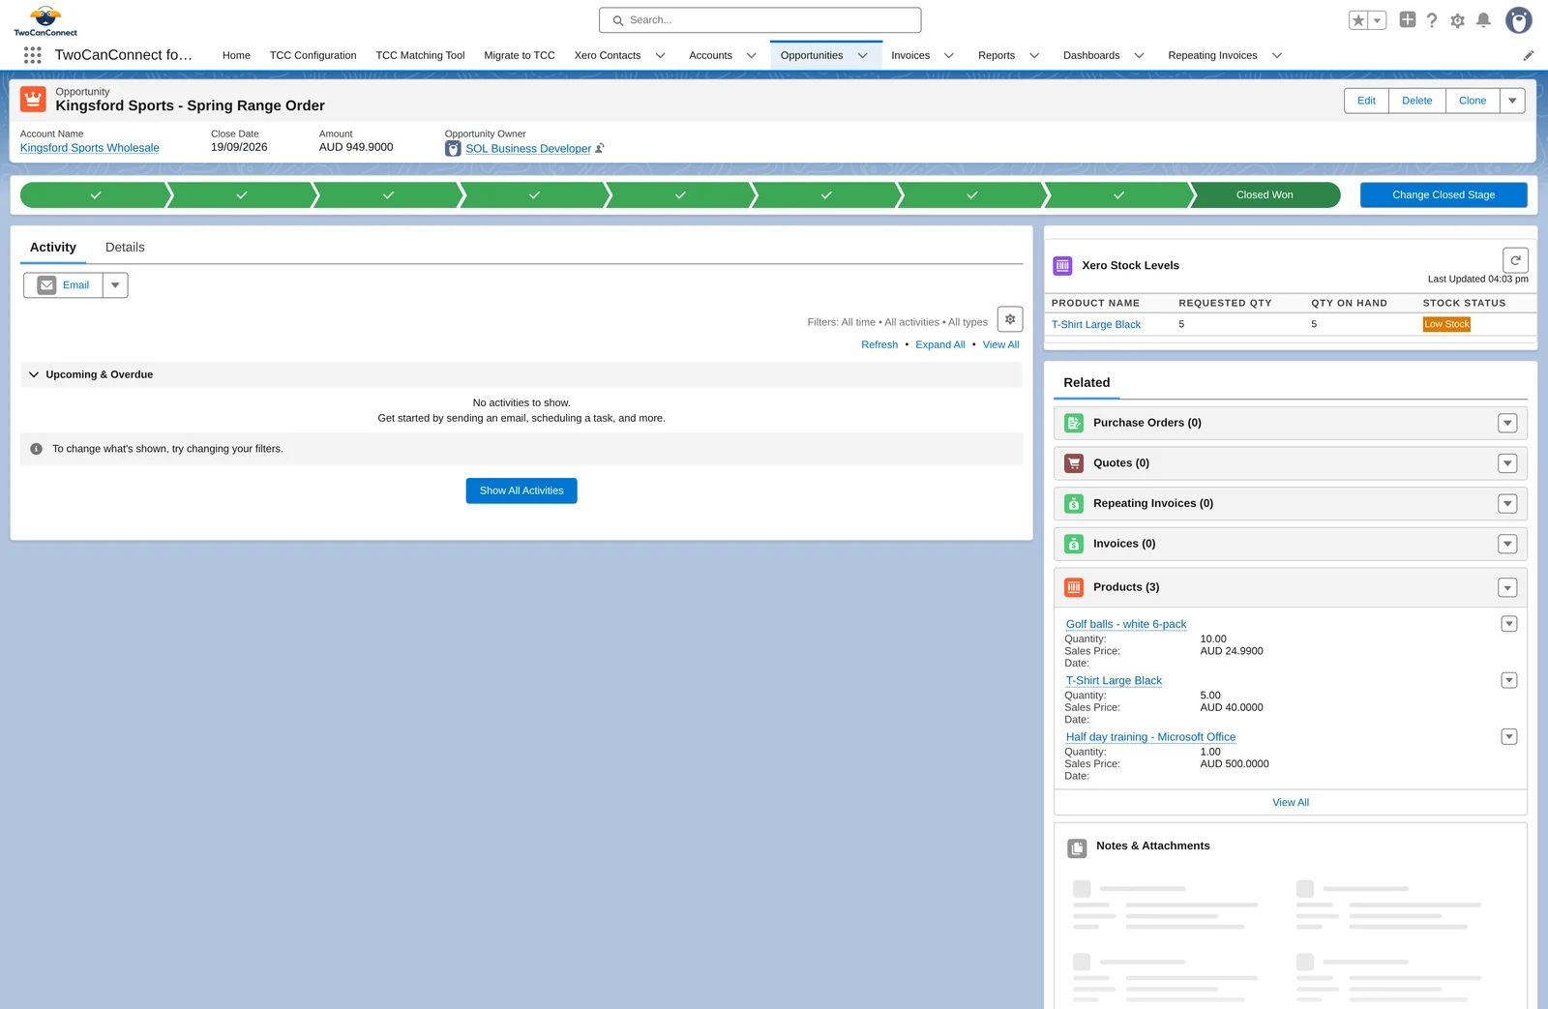Open the Global Actions plus icon
The width and height of the screenshot is (1548, 1009).
pyautogui.click(x=1408, y=19)
